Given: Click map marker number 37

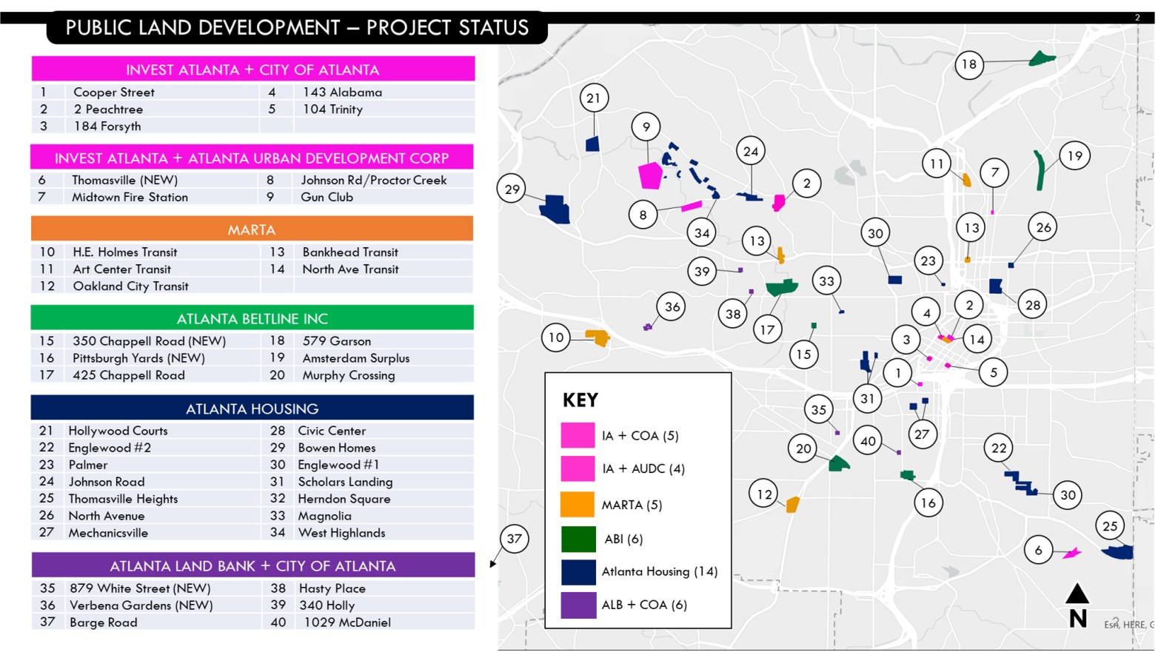Looking at the screenshot, I should (x=514, y=539).
